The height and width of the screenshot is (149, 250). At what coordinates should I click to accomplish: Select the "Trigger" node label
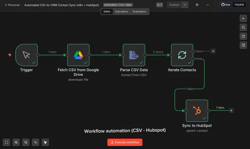click(x=26, y=70)
